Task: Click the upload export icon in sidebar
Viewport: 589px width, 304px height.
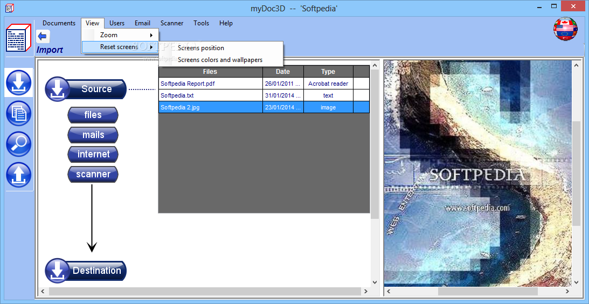Action: (x=19, y=175)
